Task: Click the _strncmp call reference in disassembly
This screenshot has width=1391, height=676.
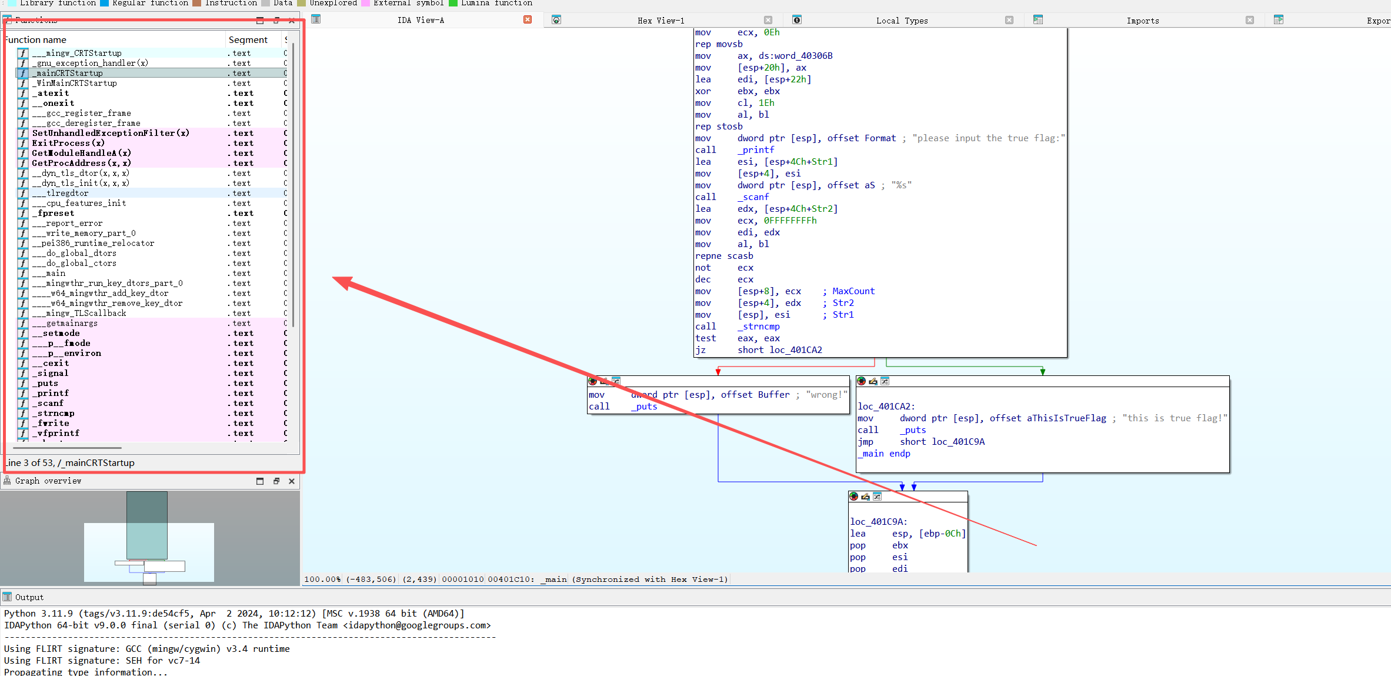Action: point(759,327)
